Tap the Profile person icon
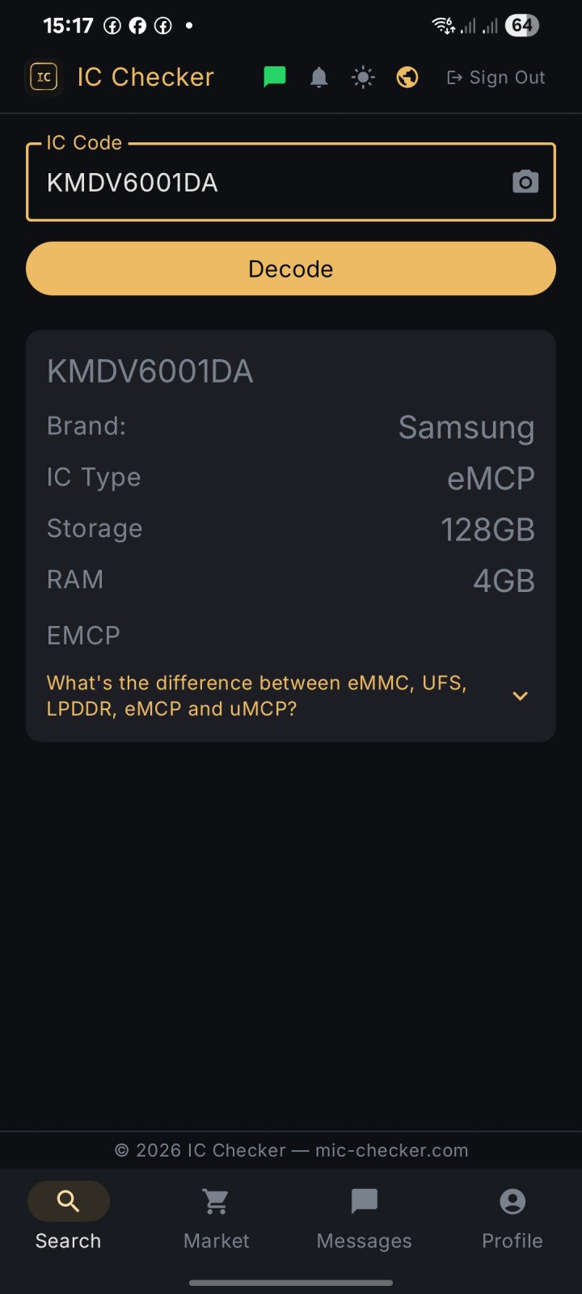The width and height of the screenshot is (582, 1294). pyautogui.click(x=512, y=1201)
